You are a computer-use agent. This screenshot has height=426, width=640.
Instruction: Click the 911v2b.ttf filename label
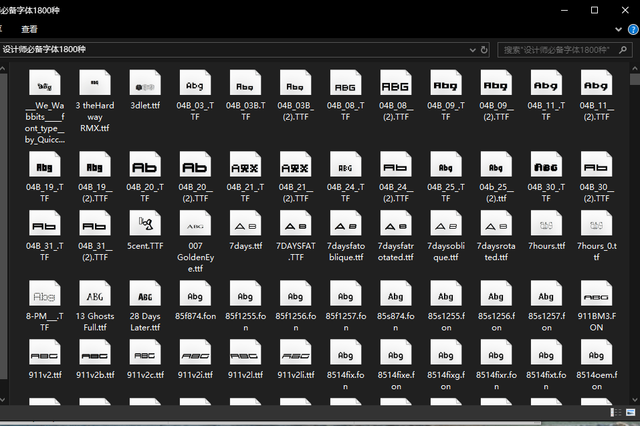point(95,375)
